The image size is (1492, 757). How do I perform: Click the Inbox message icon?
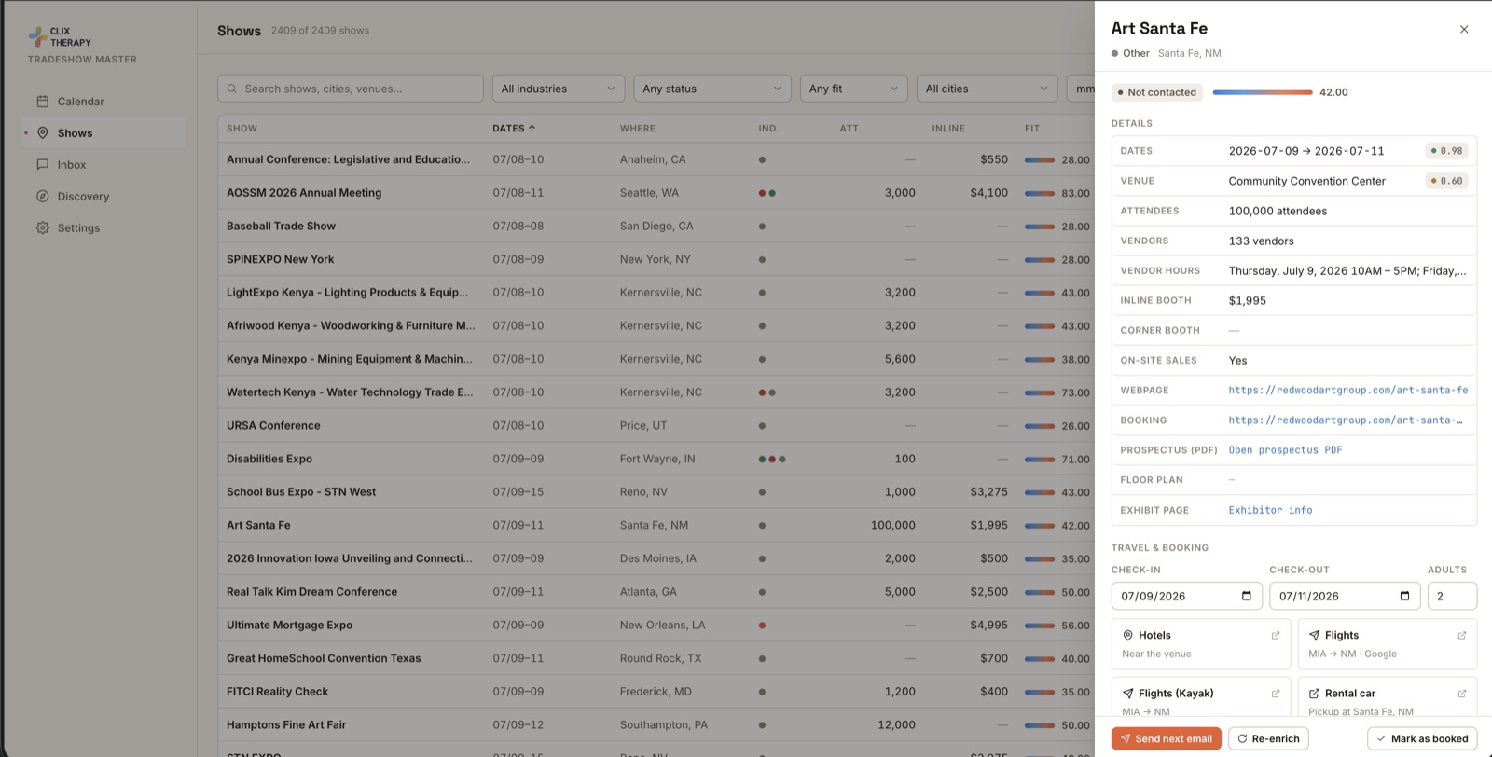click(x=42, y=164)
